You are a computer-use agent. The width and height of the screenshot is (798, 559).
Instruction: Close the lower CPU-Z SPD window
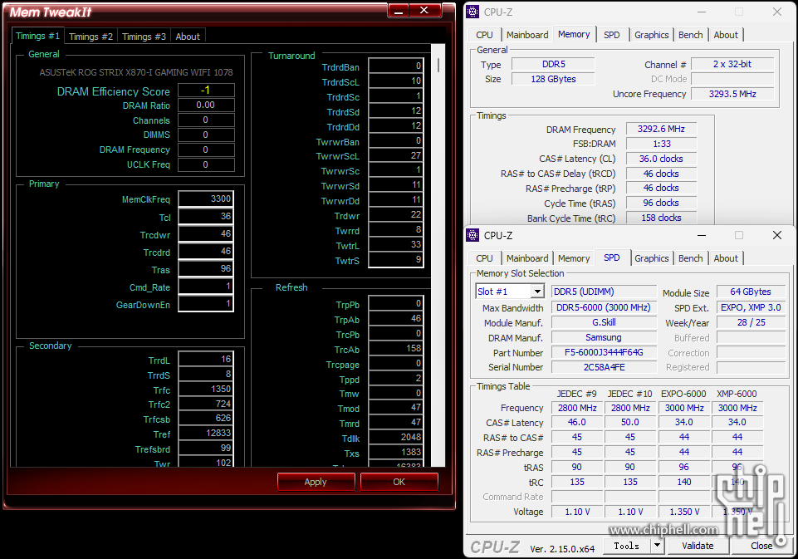click(776, 235)
